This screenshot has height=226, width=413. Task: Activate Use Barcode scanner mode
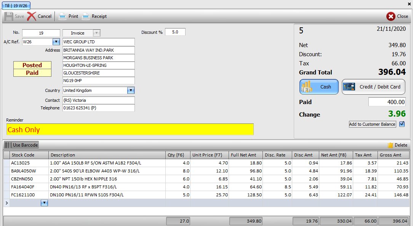(21, 145)
